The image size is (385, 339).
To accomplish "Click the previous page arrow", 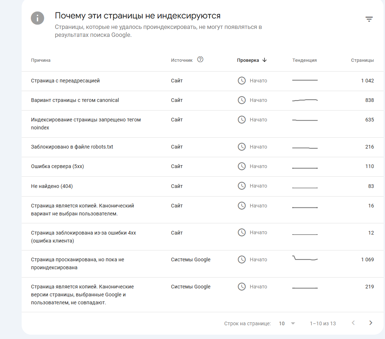I will coord(353,323).
